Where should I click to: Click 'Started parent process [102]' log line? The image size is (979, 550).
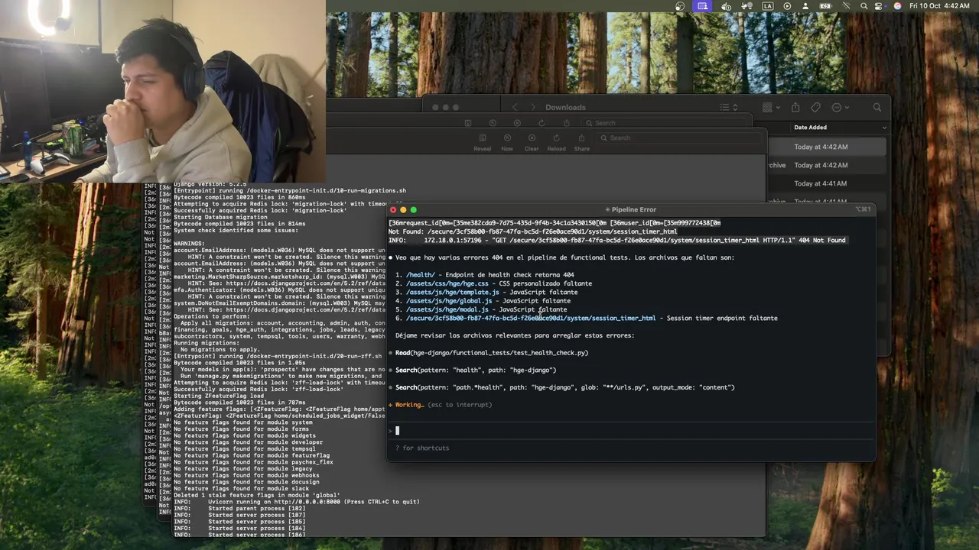239,509
